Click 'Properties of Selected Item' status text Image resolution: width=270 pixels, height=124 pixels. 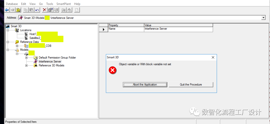coord(21,122)
